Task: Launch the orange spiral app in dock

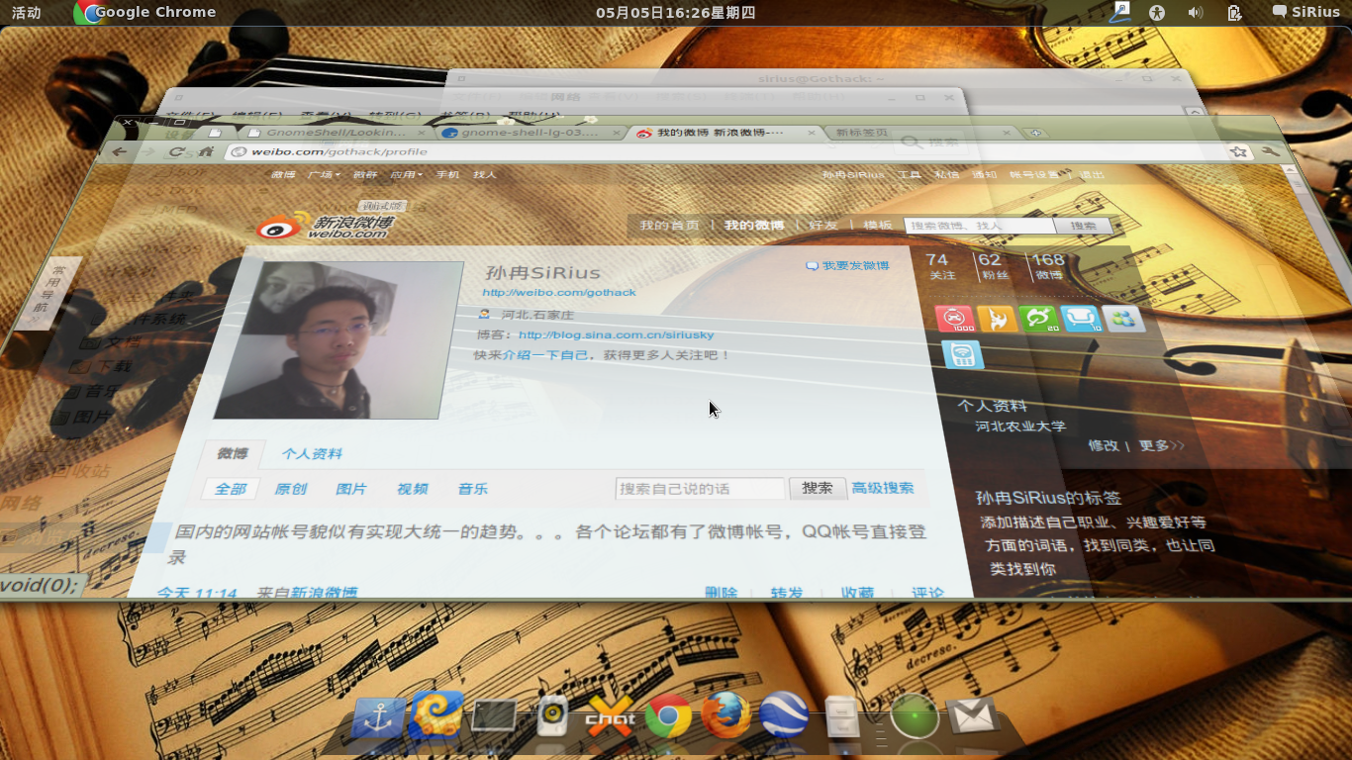Action: tap(436, 714)
